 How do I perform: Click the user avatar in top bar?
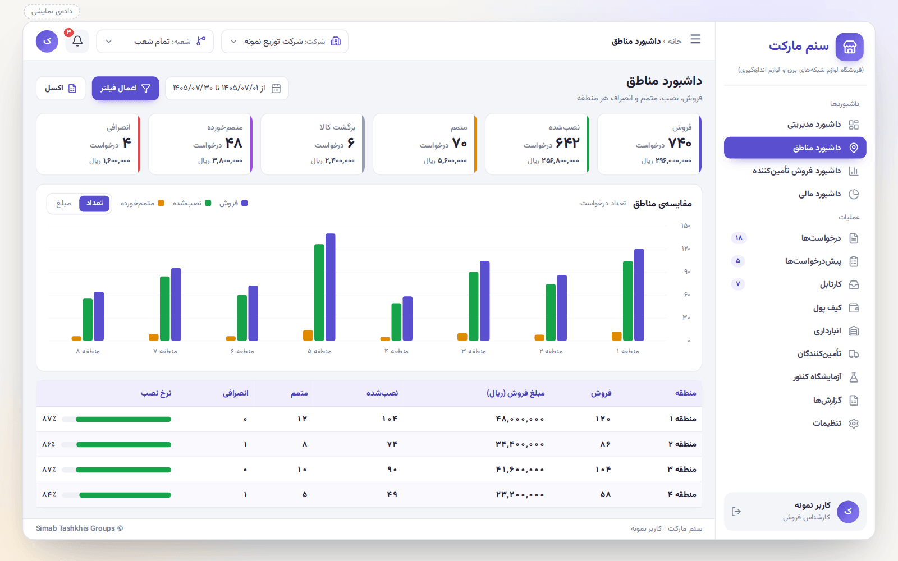47,42
